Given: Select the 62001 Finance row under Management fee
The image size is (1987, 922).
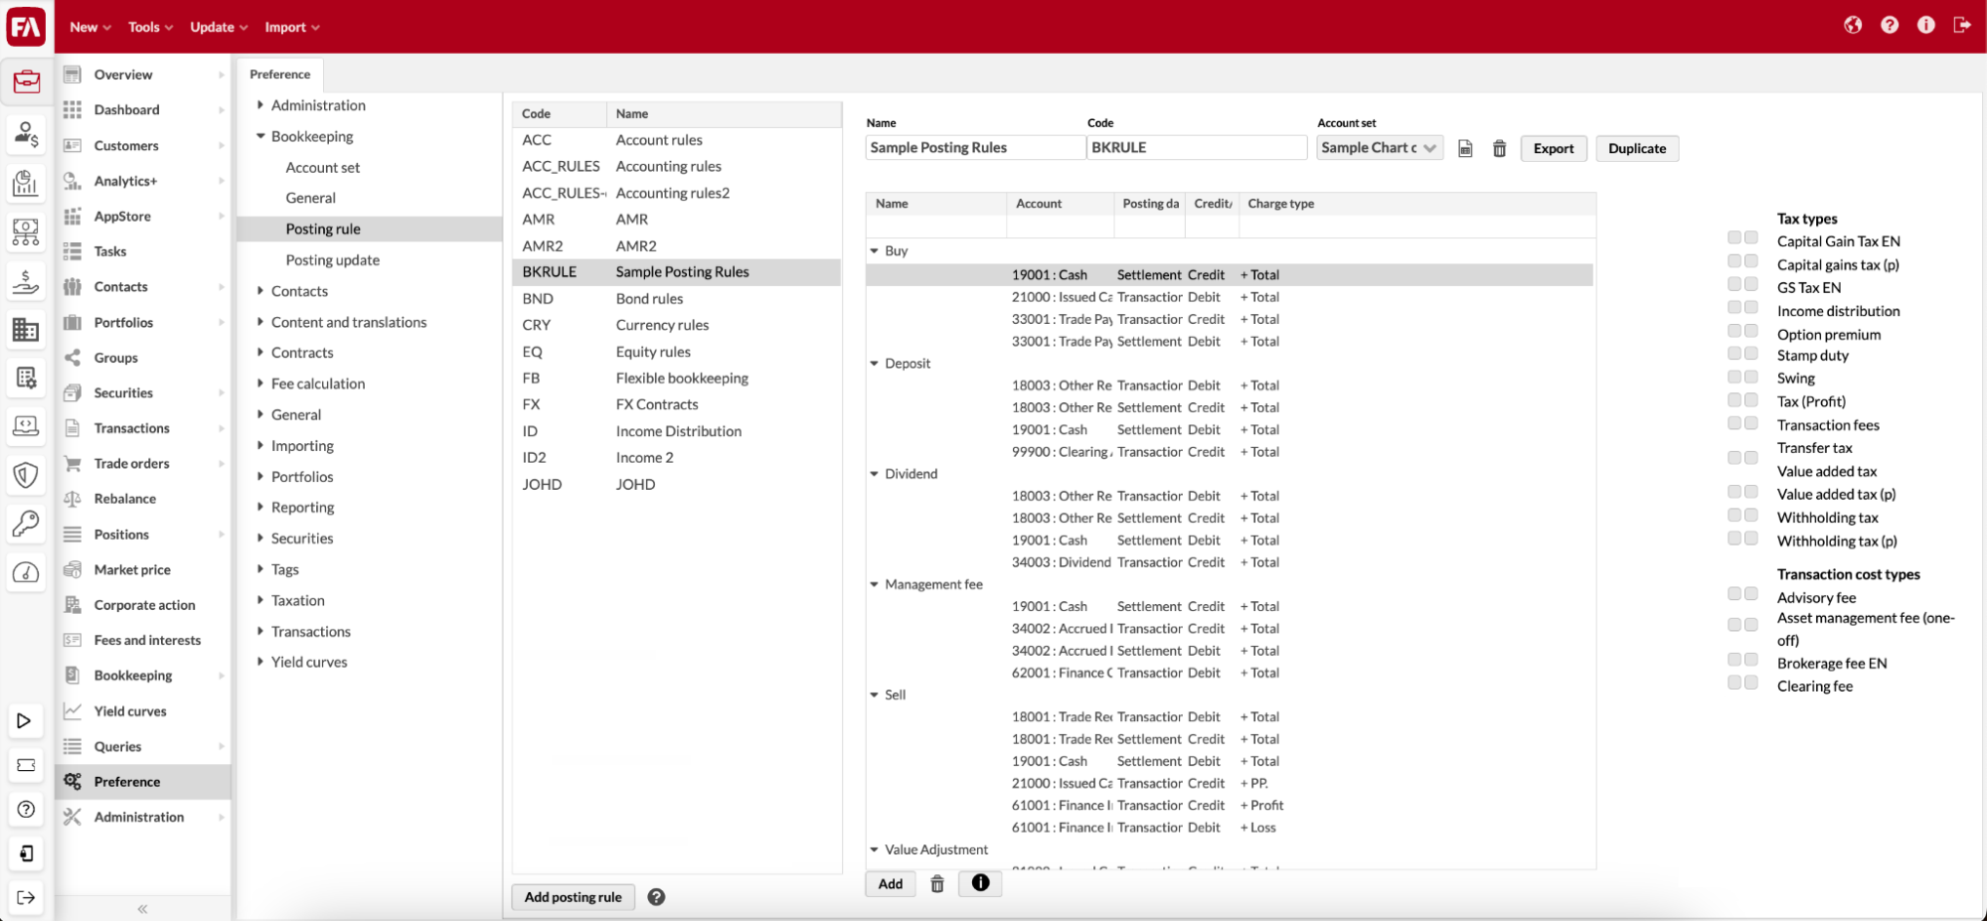Looking at the screenshot, I should tap(1230, 673).
